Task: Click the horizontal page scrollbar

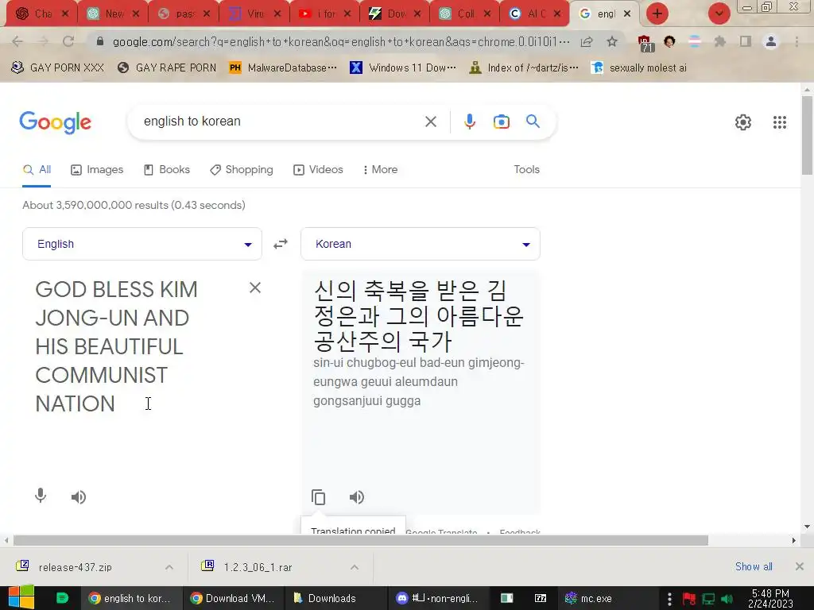Action: (361, 540)
